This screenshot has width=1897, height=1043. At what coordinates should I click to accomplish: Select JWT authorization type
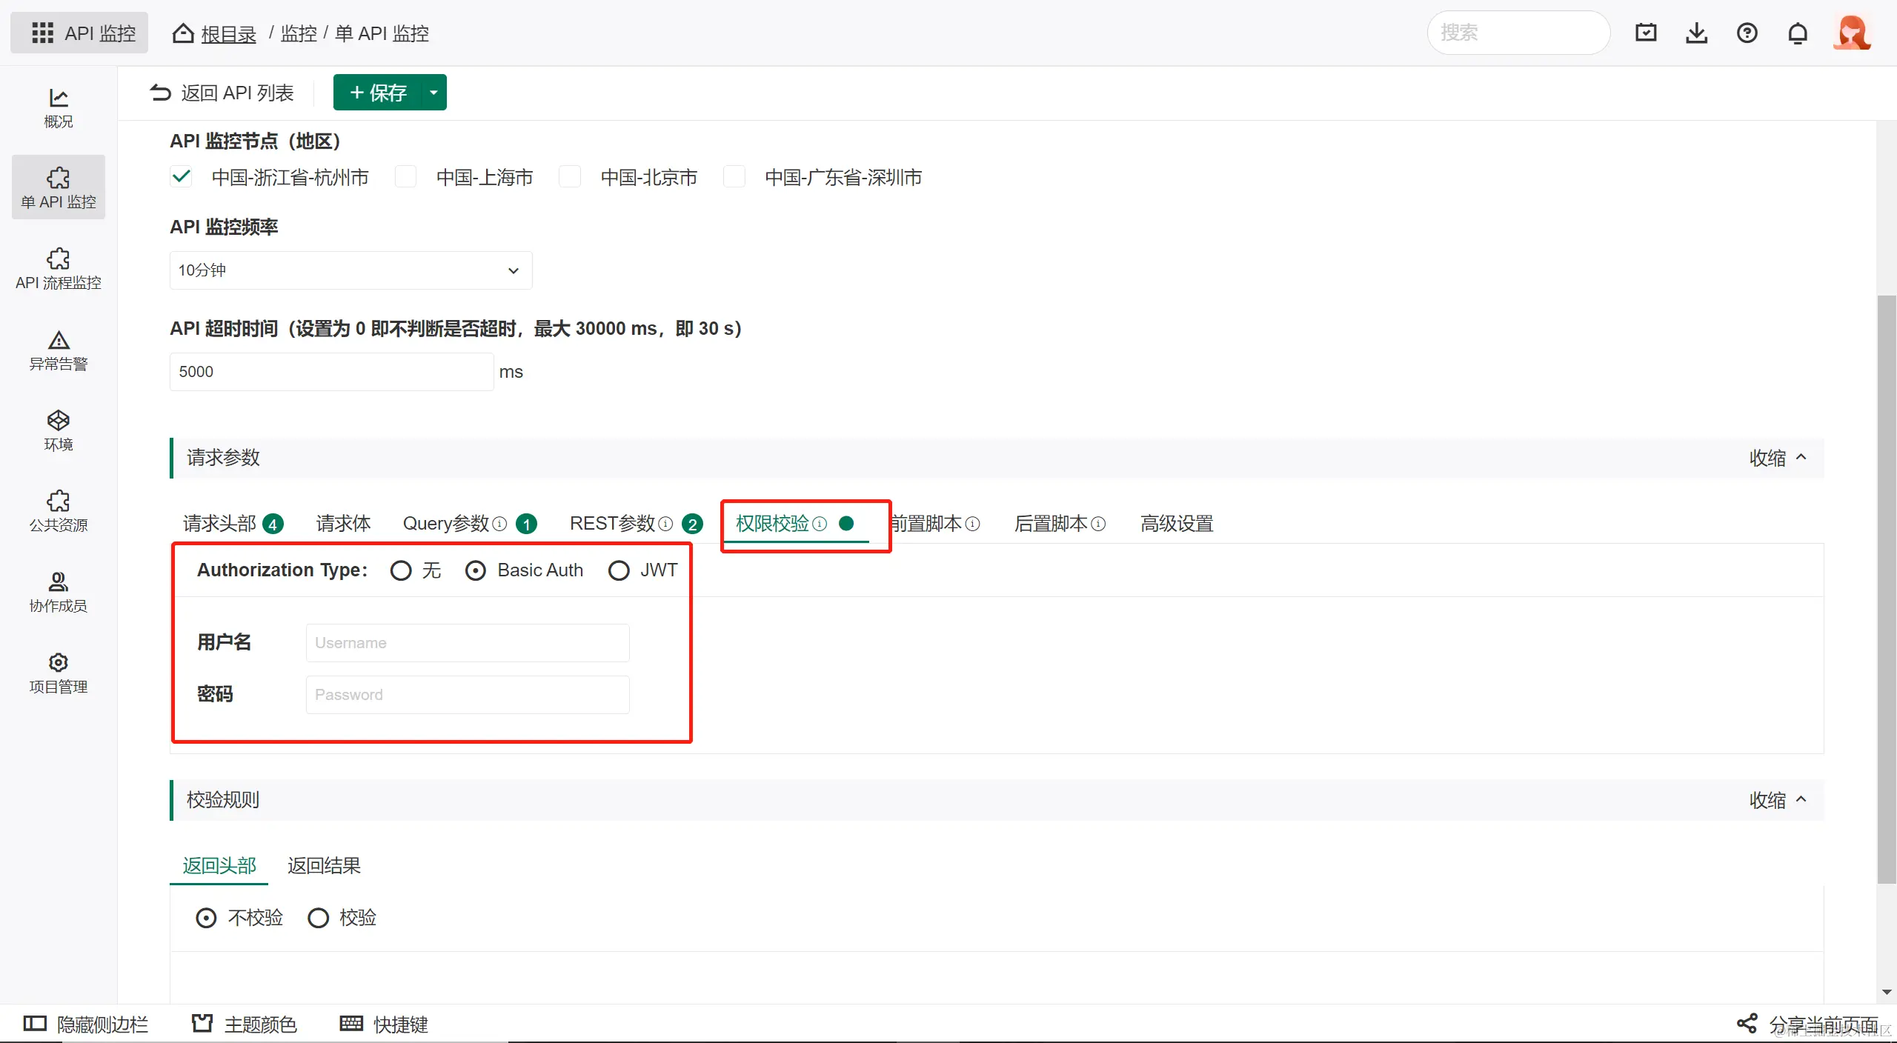point(619,570)
